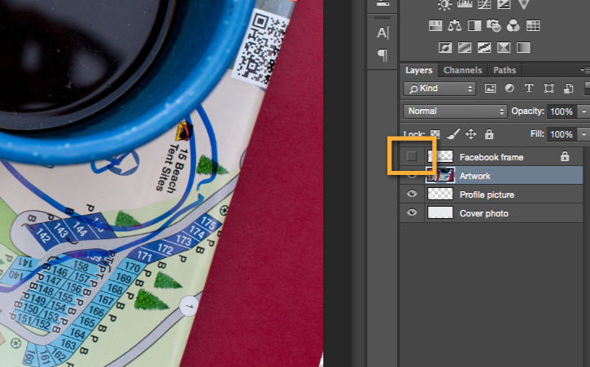Click the Facebook frame layer thumbnail
Screen dimensions: 590x367
coord(440,156)
